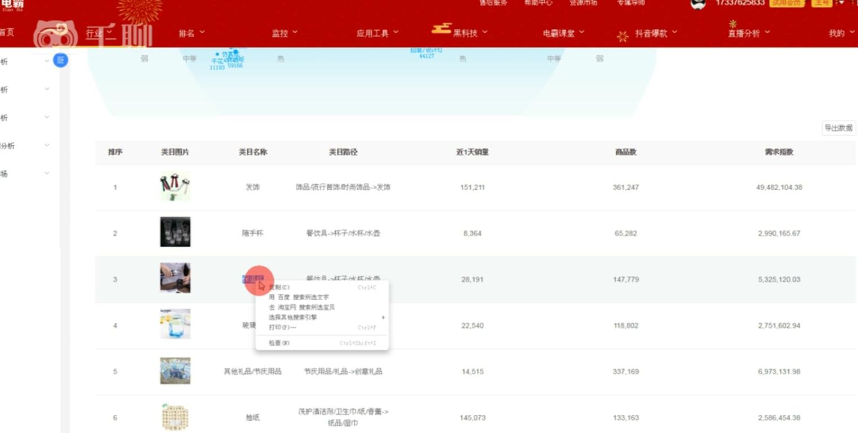
Task: Click the 试用会员 membership badge
Action: click(x=787, y=3)
